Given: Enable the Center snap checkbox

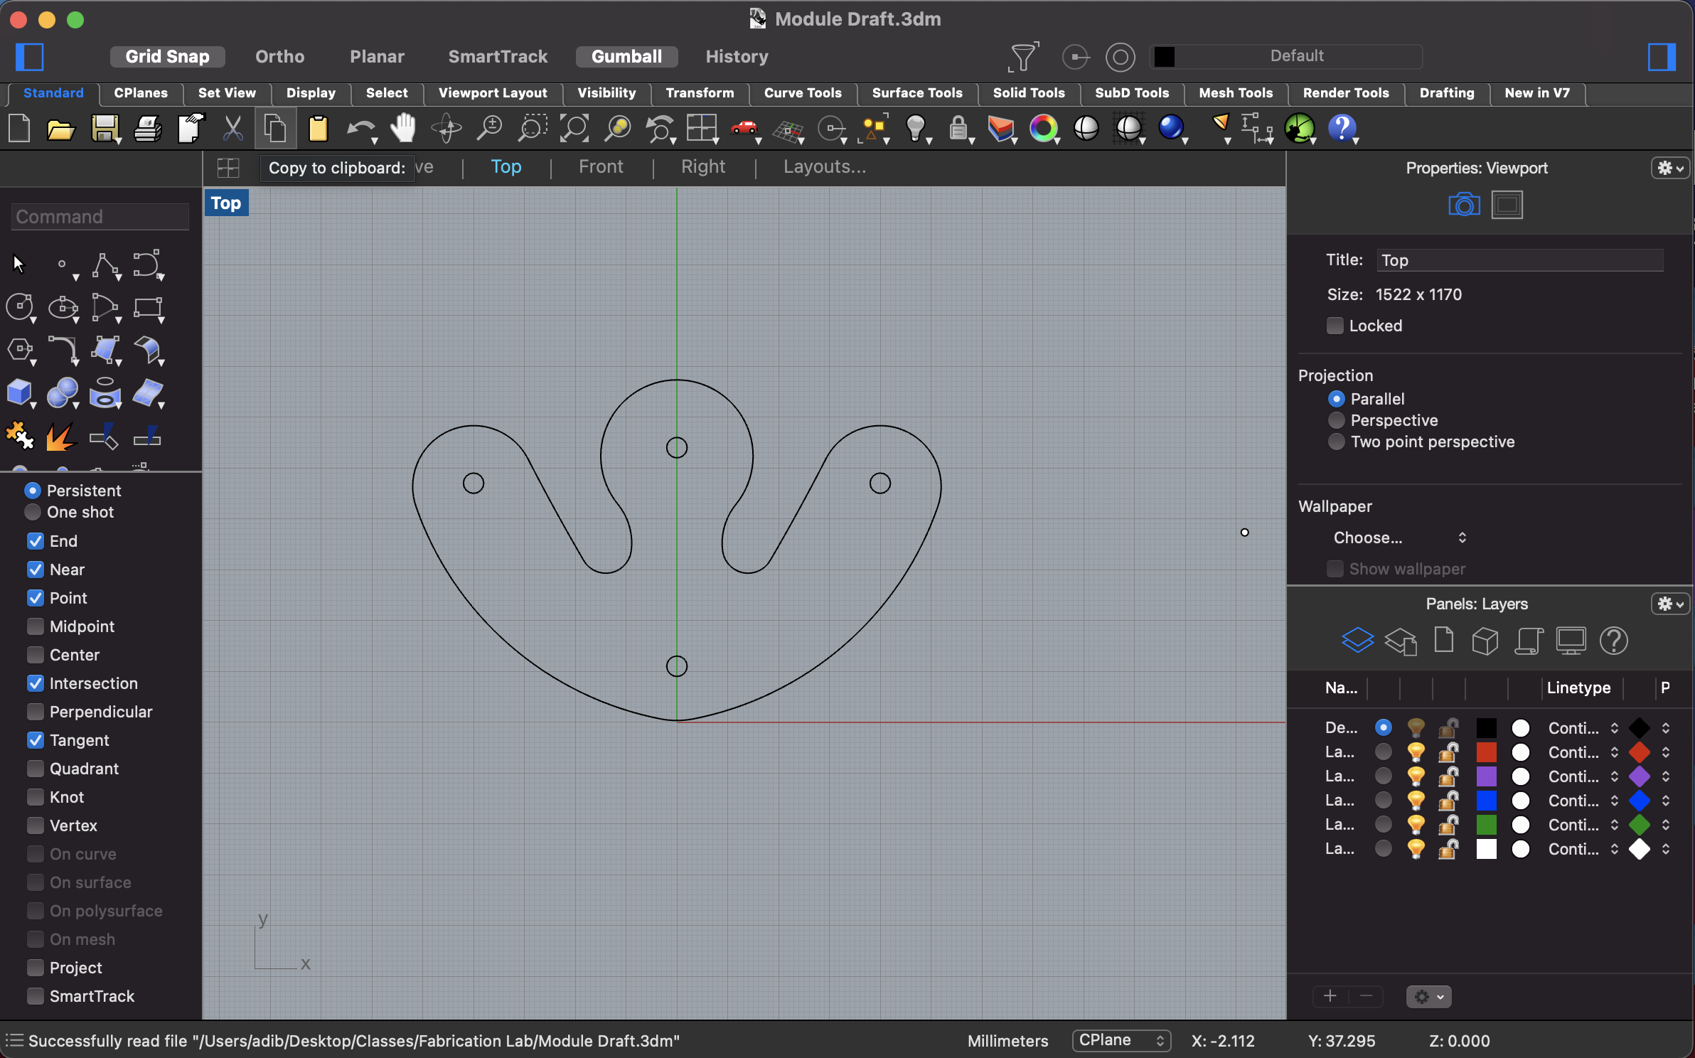Looking at the screenshot, I should [33, 655].
